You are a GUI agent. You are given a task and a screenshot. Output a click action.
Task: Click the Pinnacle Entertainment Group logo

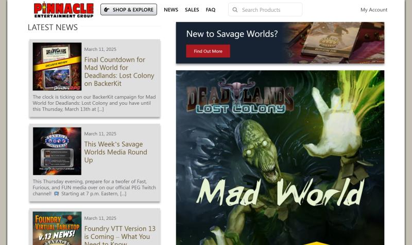pyautogui.click(x=63, y=10)
